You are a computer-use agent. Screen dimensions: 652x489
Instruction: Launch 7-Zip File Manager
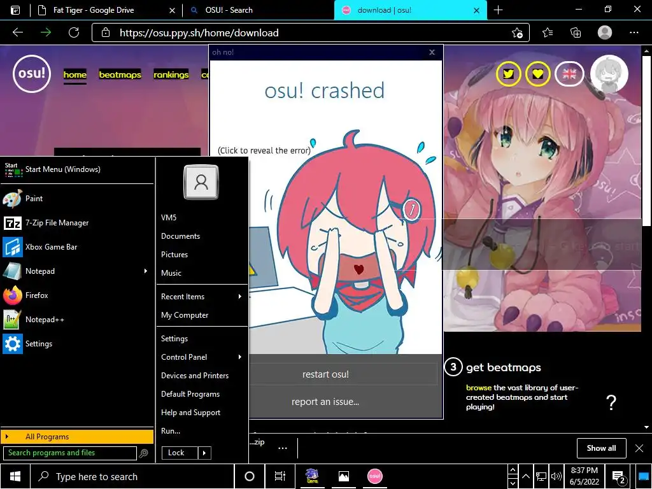(77, 223)
